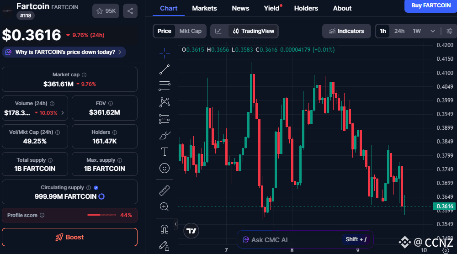Open the emoji icons tool
457x254 pixels.
pyautogui.click(x=165, y=168)
